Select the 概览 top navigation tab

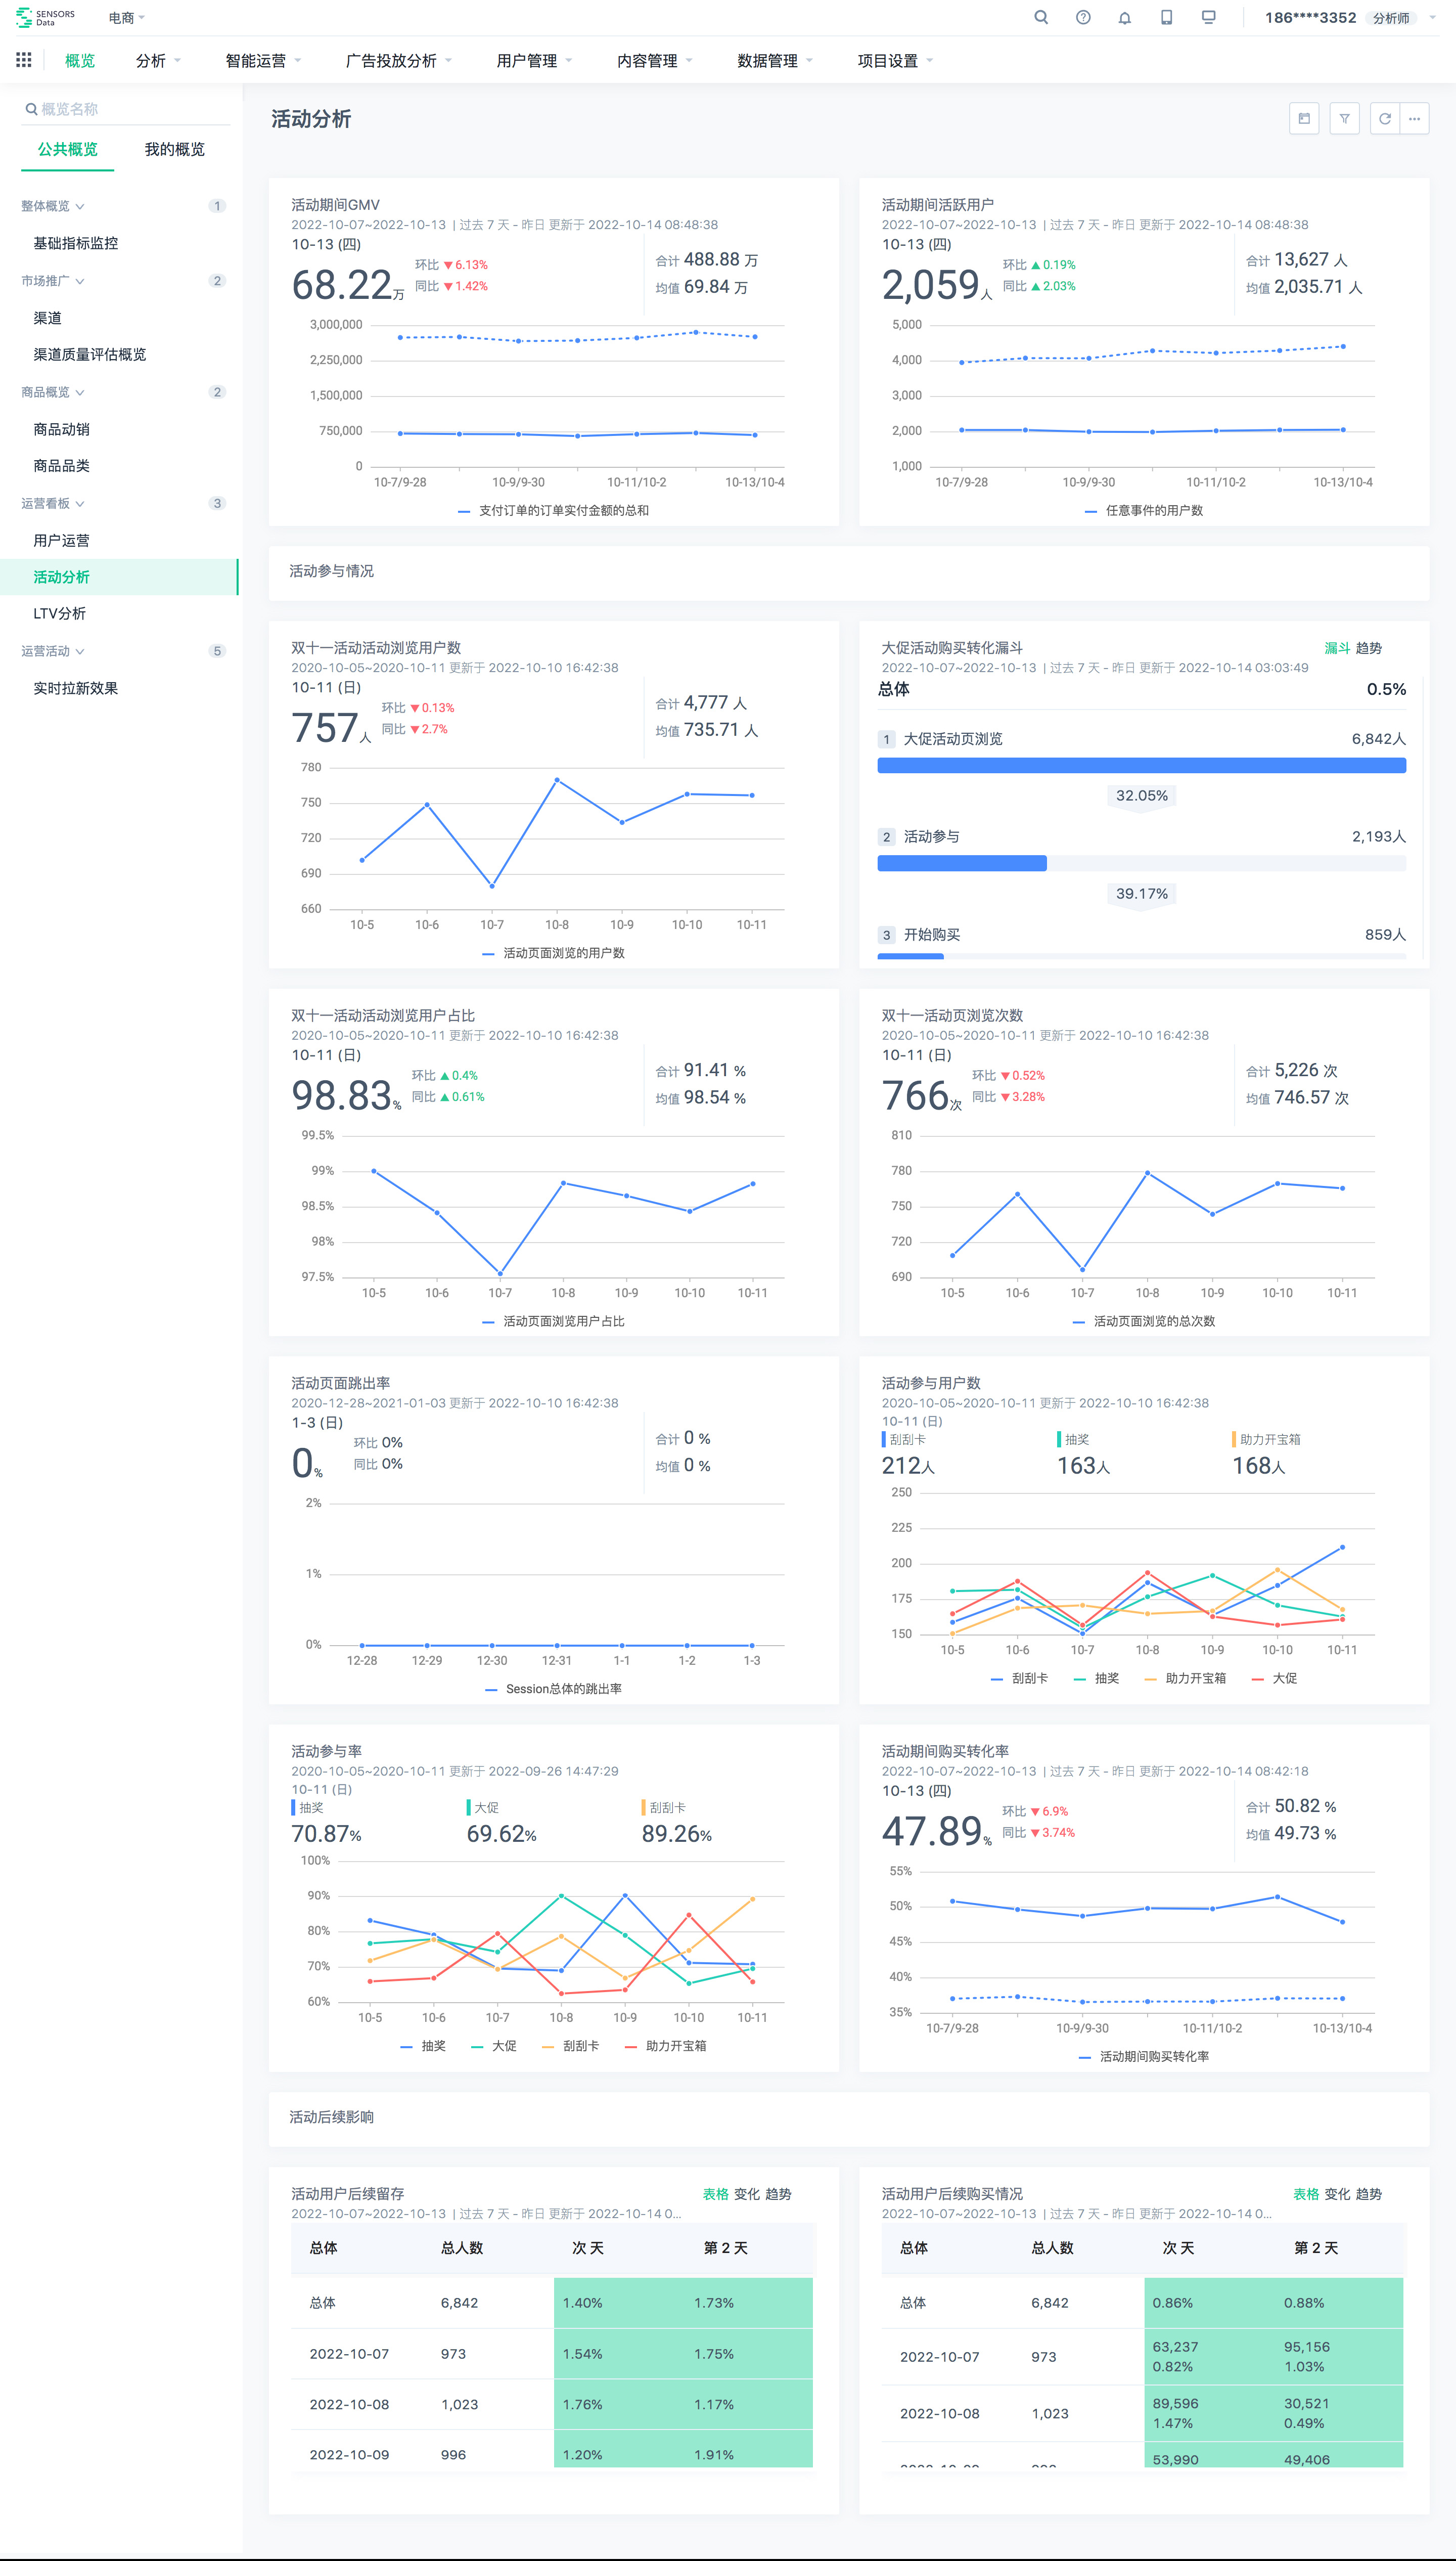click(x=80, y=61)
